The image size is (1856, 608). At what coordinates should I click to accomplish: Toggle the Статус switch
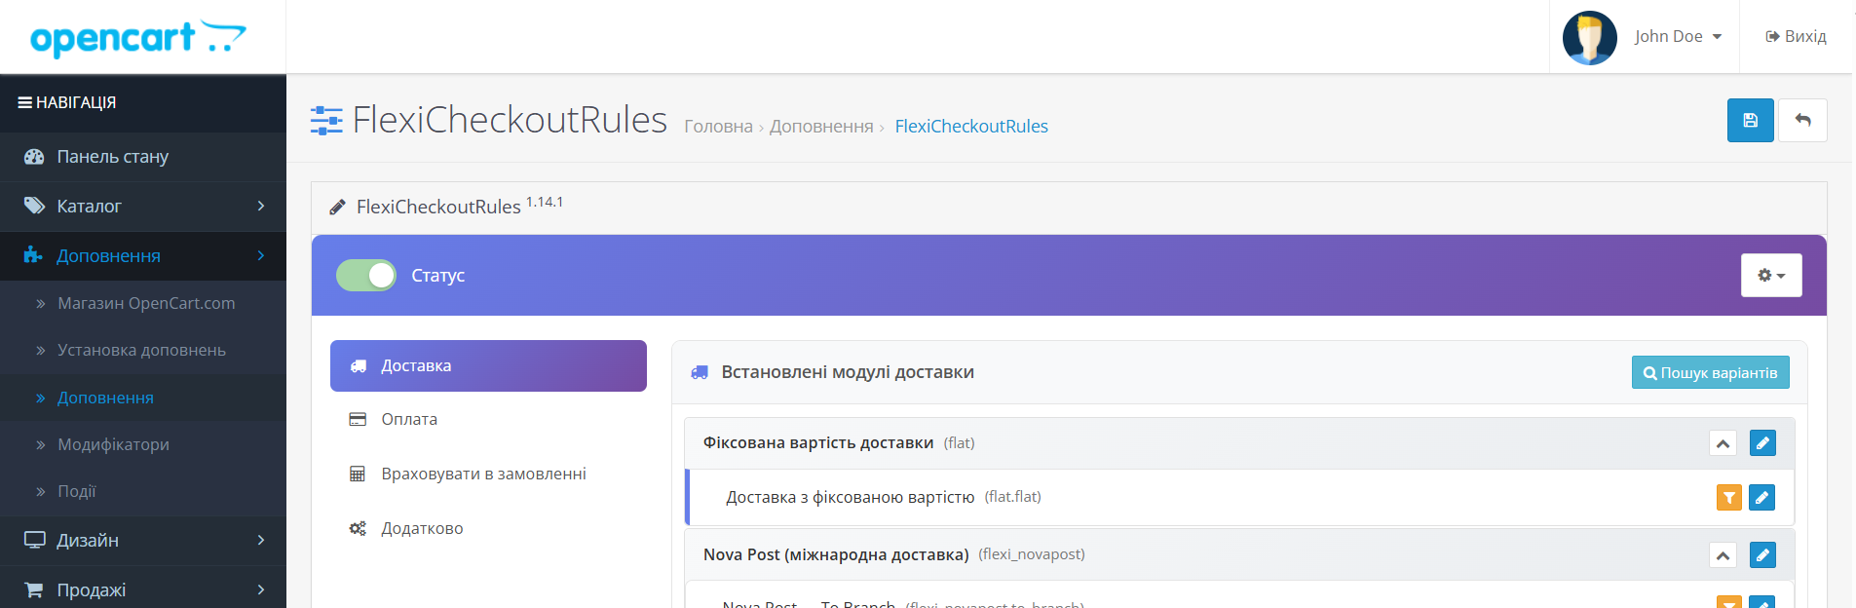(x=366, y=276)
